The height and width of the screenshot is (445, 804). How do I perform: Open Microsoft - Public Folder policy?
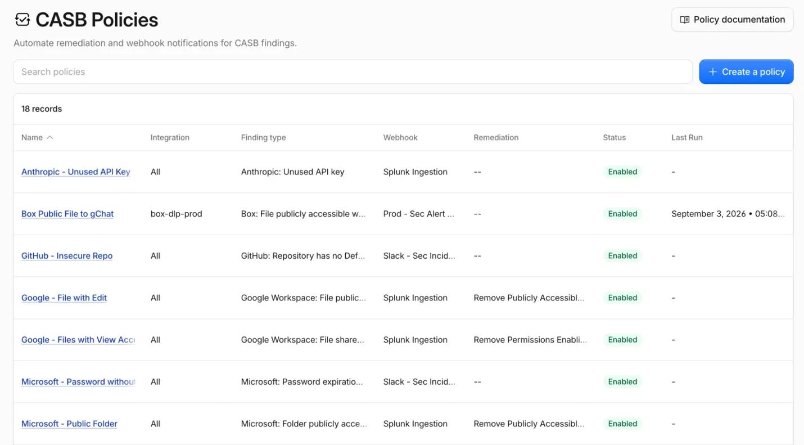(x=69, y=424)
